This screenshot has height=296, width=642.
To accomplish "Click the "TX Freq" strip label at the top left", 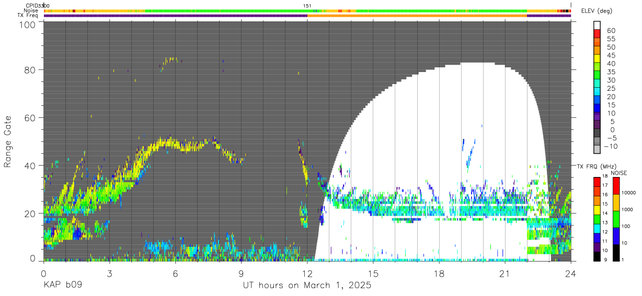I will pos(29,16).
